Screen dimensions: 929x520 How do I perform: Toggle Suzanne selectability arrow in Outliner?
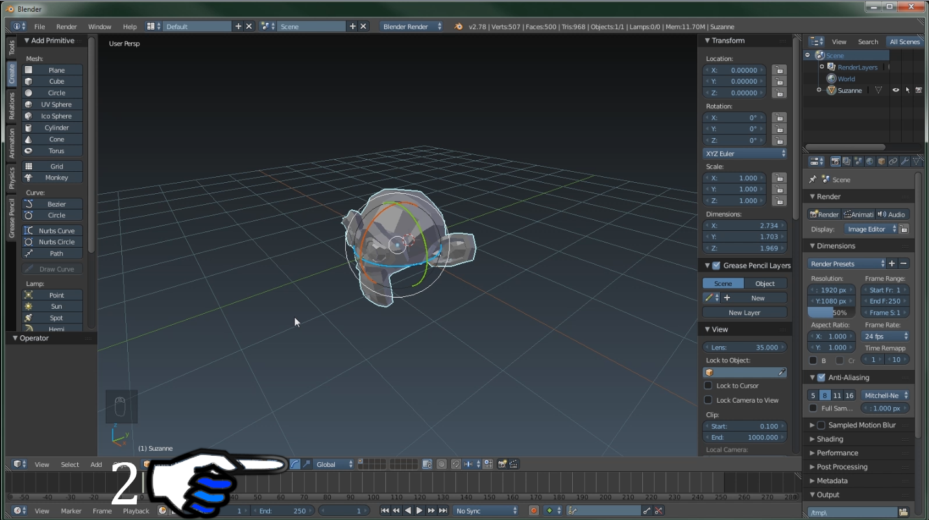coord(907,91)
